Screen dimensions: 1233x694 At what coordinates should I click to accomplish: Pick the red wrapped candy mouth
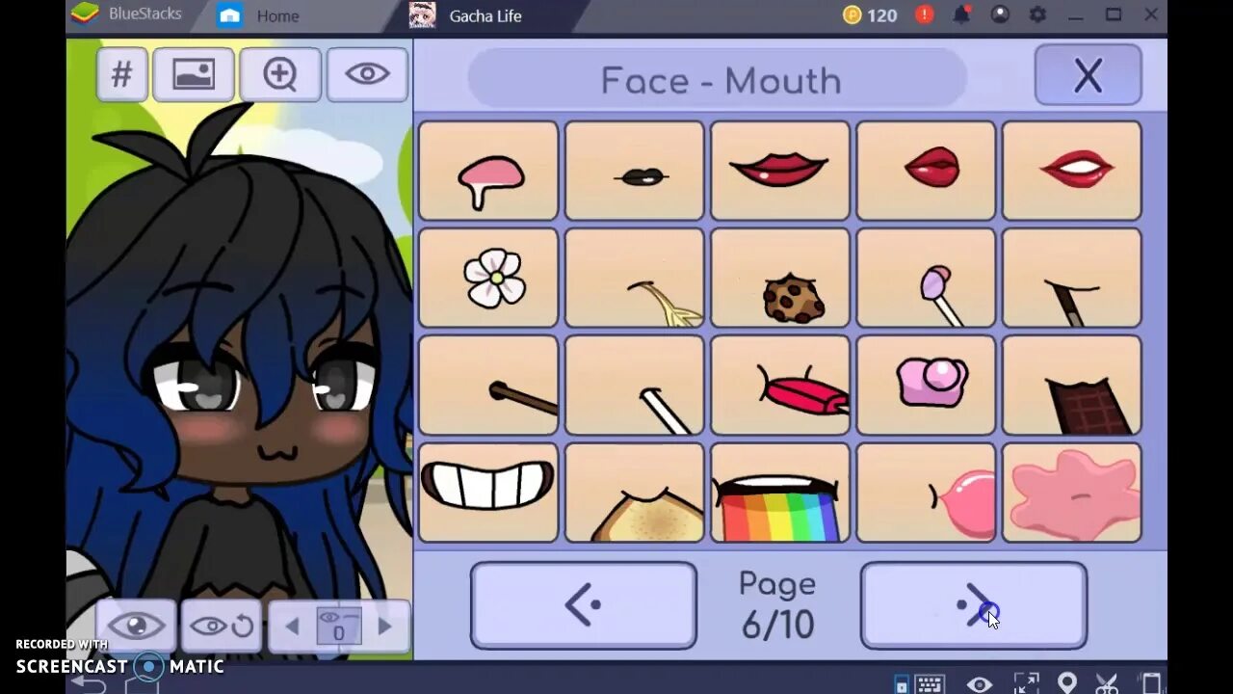click(780, 386)
